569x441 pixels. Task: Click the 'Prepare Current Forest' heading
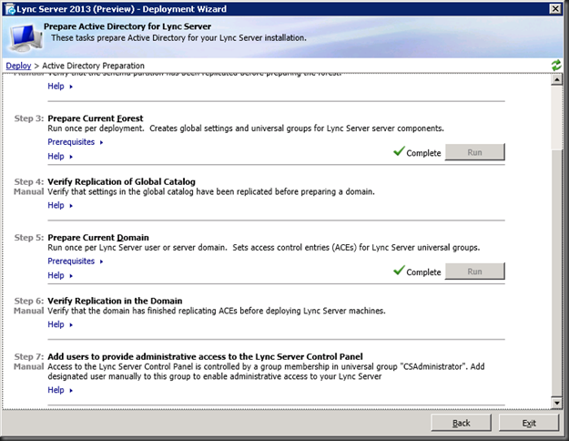coord(96,118)
